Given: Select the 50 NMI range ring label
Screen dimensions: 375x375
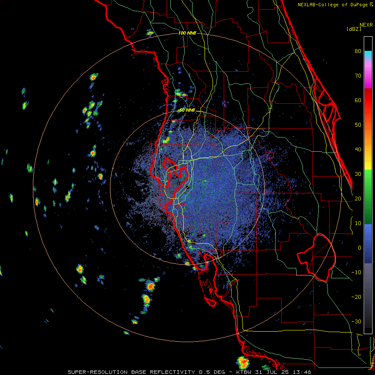Looking at the screenshot, I should point(187,110).
